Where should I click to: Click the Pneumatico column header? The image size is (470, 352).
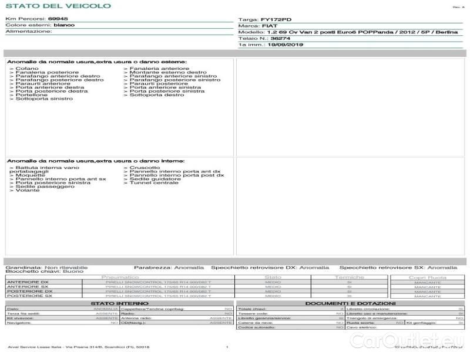pyautogui.click(x=120, y=277)
